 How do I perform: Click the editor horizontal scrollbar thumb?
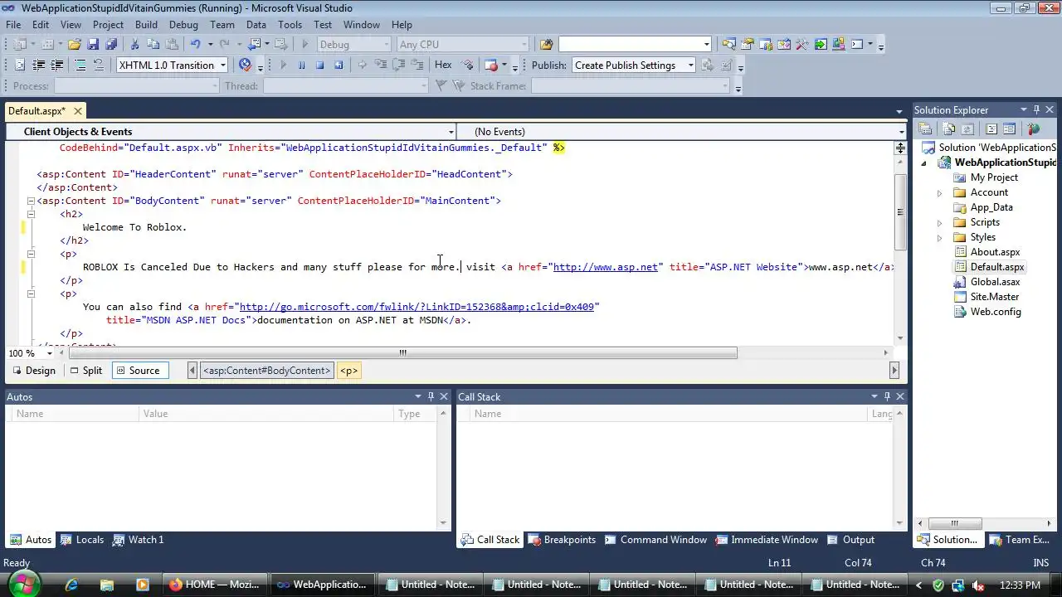click(x=402, y=352)
